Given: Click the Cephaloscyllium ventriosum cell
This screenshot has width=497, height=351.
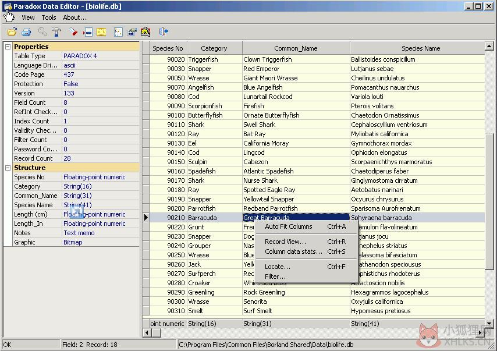Looking at the screenshot, I should (x=417, y=125).
